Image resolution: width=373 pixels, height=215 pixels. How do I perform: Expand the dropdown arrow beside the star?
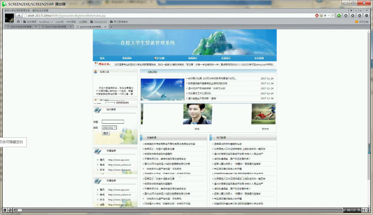[328, 16]
